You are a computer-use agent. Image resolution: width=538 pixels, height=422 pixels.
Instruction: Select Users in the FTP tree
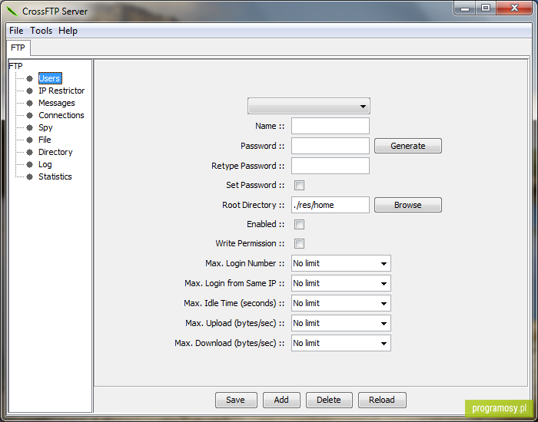point(50,78)
